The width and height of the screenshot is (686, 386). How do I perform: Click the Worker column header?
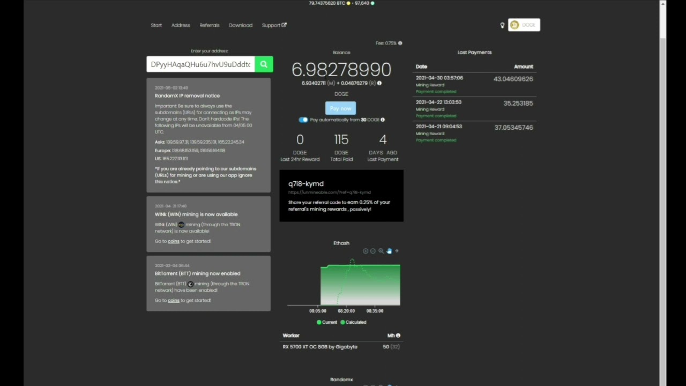pyautogui.click(x=291, y=336)
